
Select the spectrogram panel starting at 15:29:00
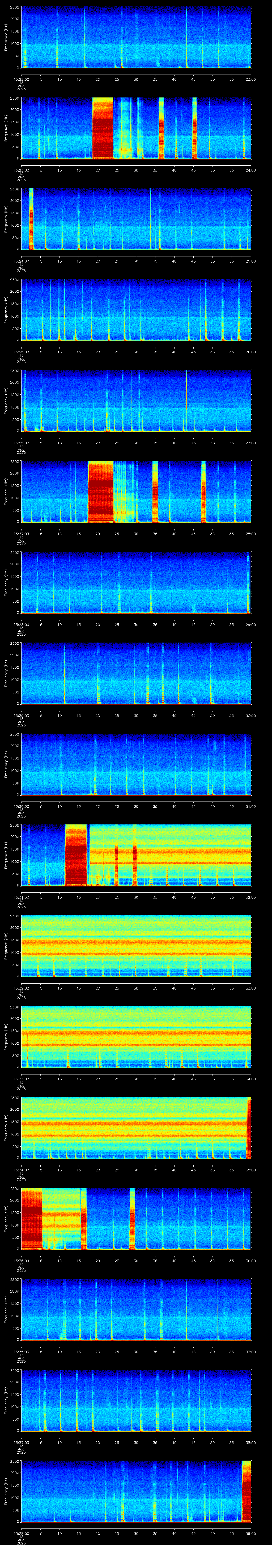[136, 673]
